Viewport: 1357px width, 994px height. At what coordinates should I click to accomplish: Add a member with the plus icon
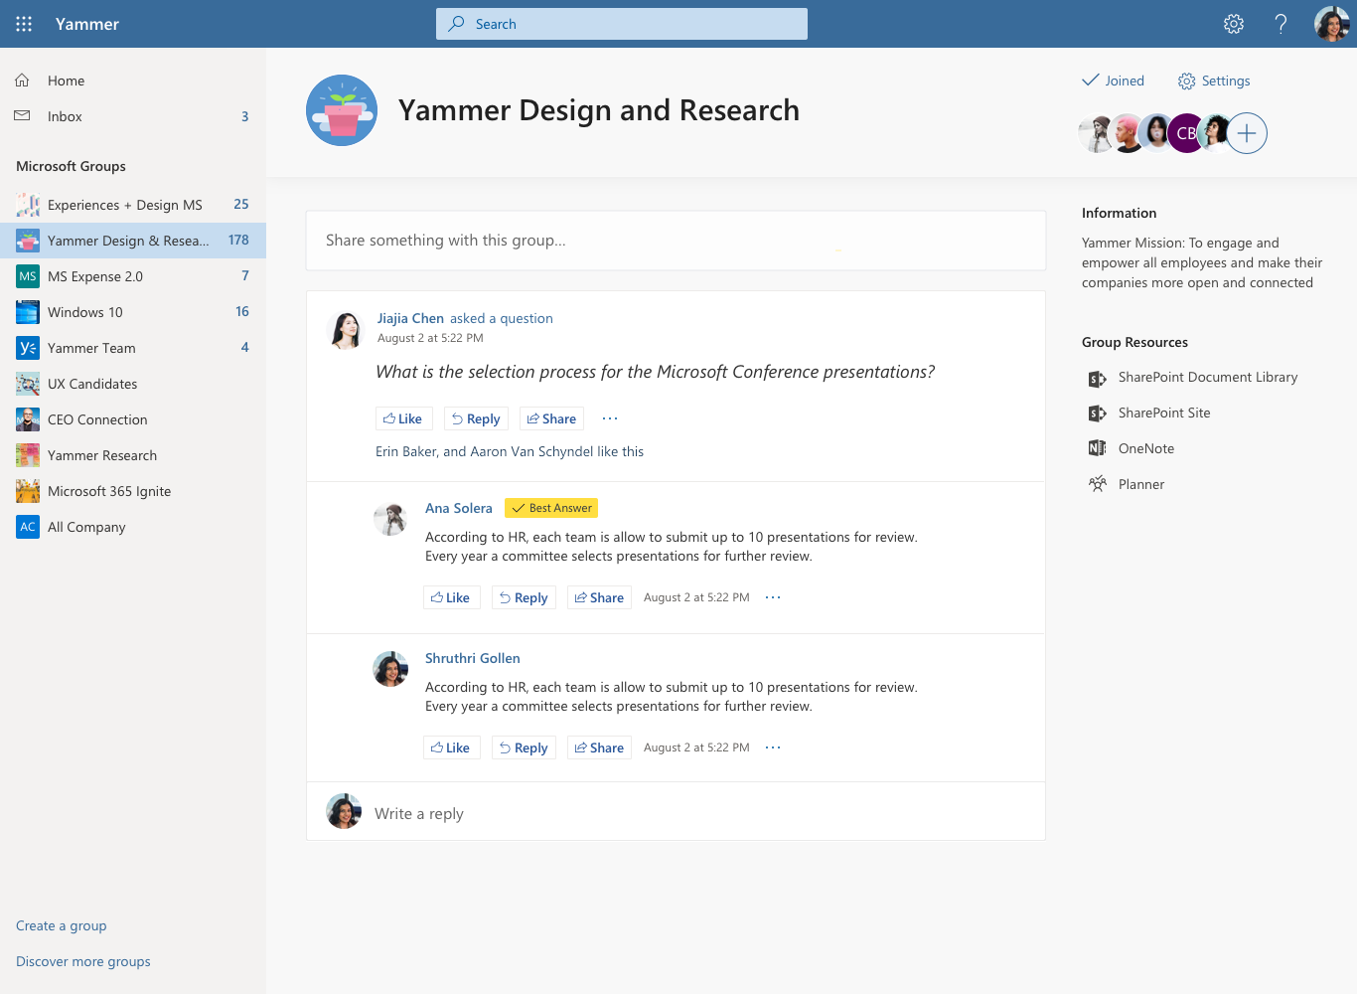point(1247,133)
